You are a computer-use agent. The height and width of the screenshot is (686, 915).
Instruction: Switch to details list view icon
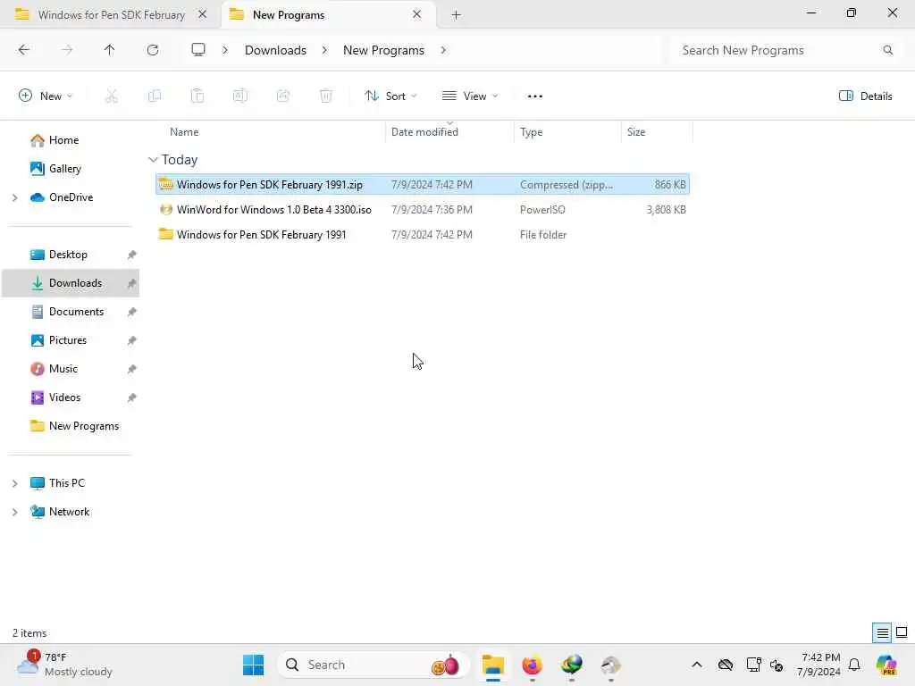pos(882,632)
